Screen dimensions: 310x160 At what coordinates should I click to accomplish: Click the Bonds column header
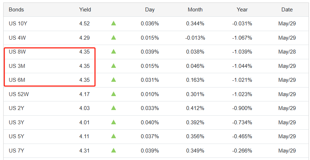(x=16, y=10)
